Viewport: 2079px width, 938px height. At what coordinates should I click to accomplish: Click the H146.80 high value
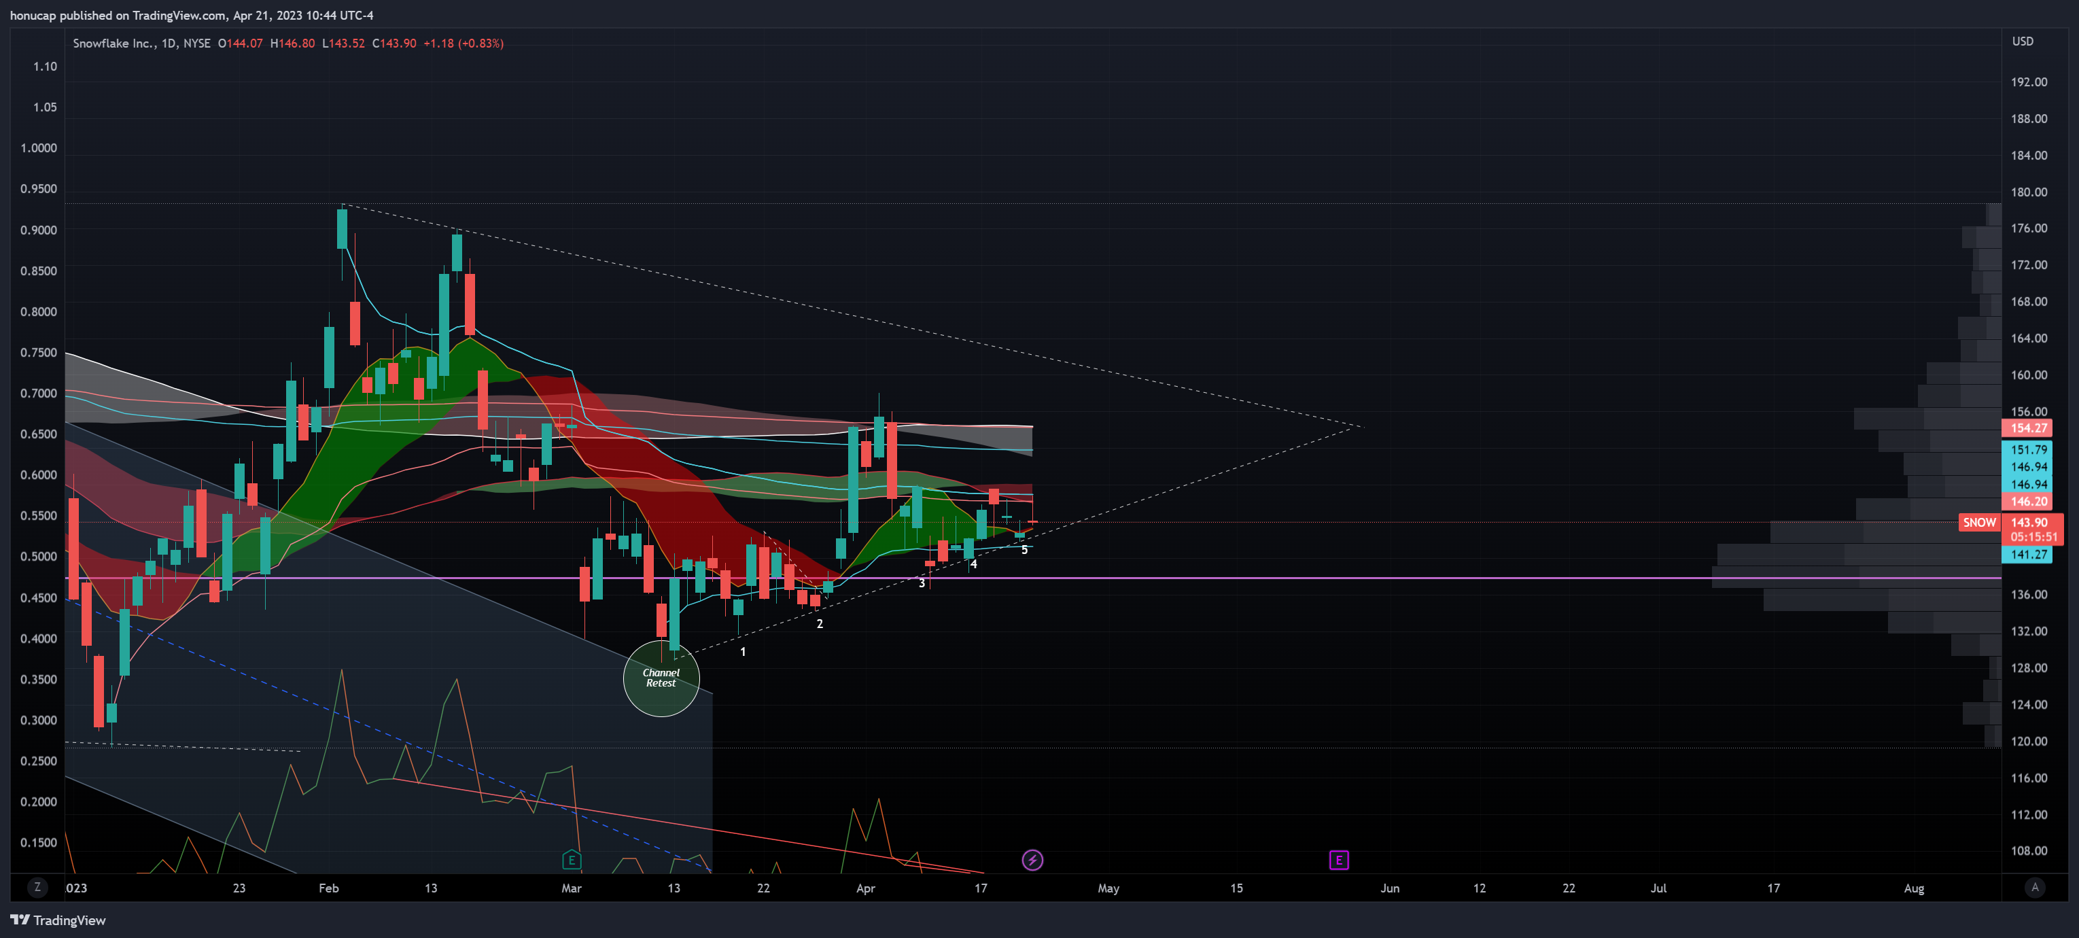(292, 44)
